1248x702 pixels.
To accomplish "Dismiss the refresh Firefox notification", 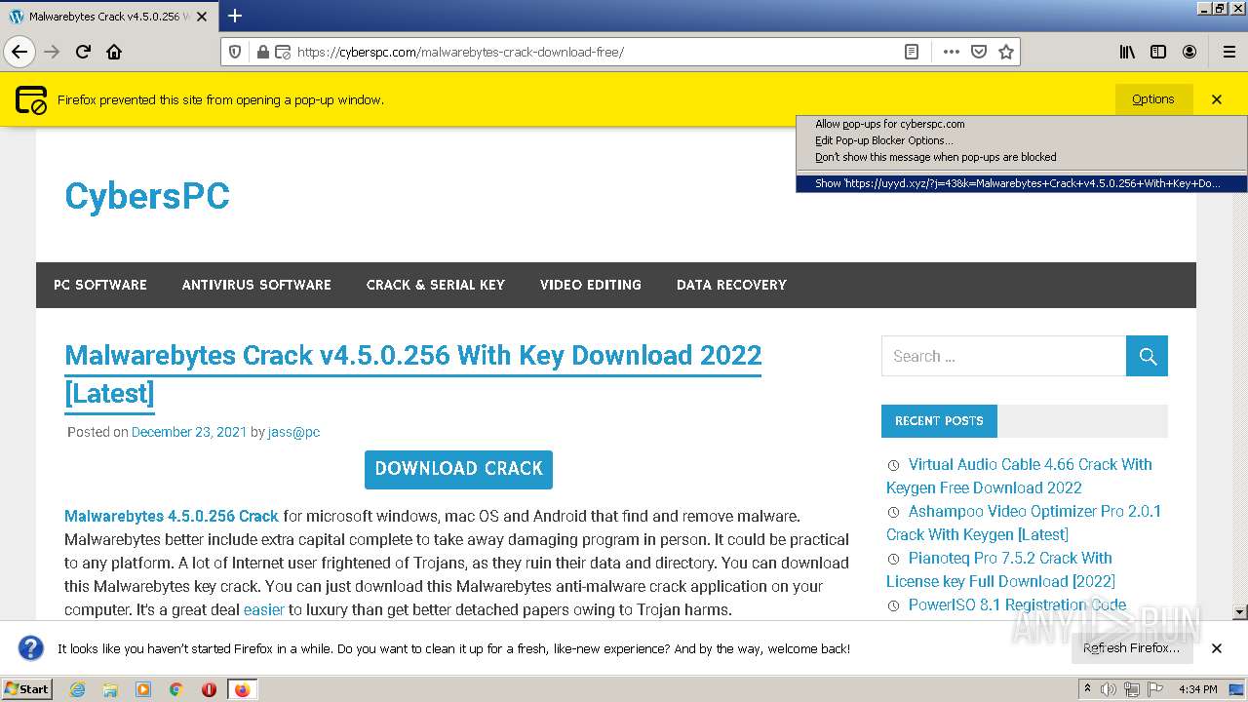I will 1217,648.
